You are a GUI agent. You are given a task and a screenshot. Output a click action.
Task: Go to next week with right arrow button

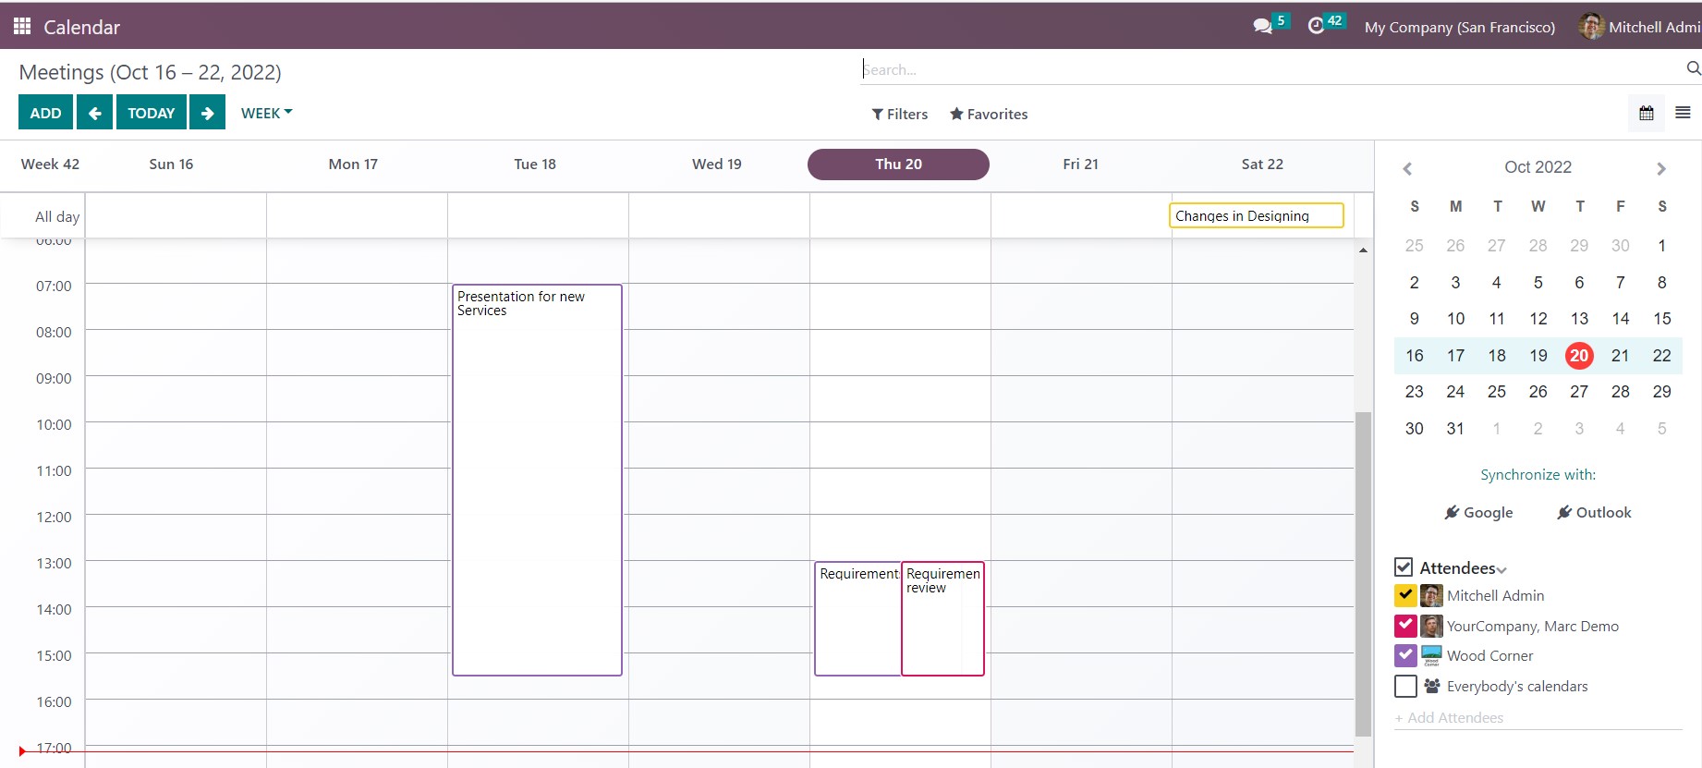tap(207, 113)
